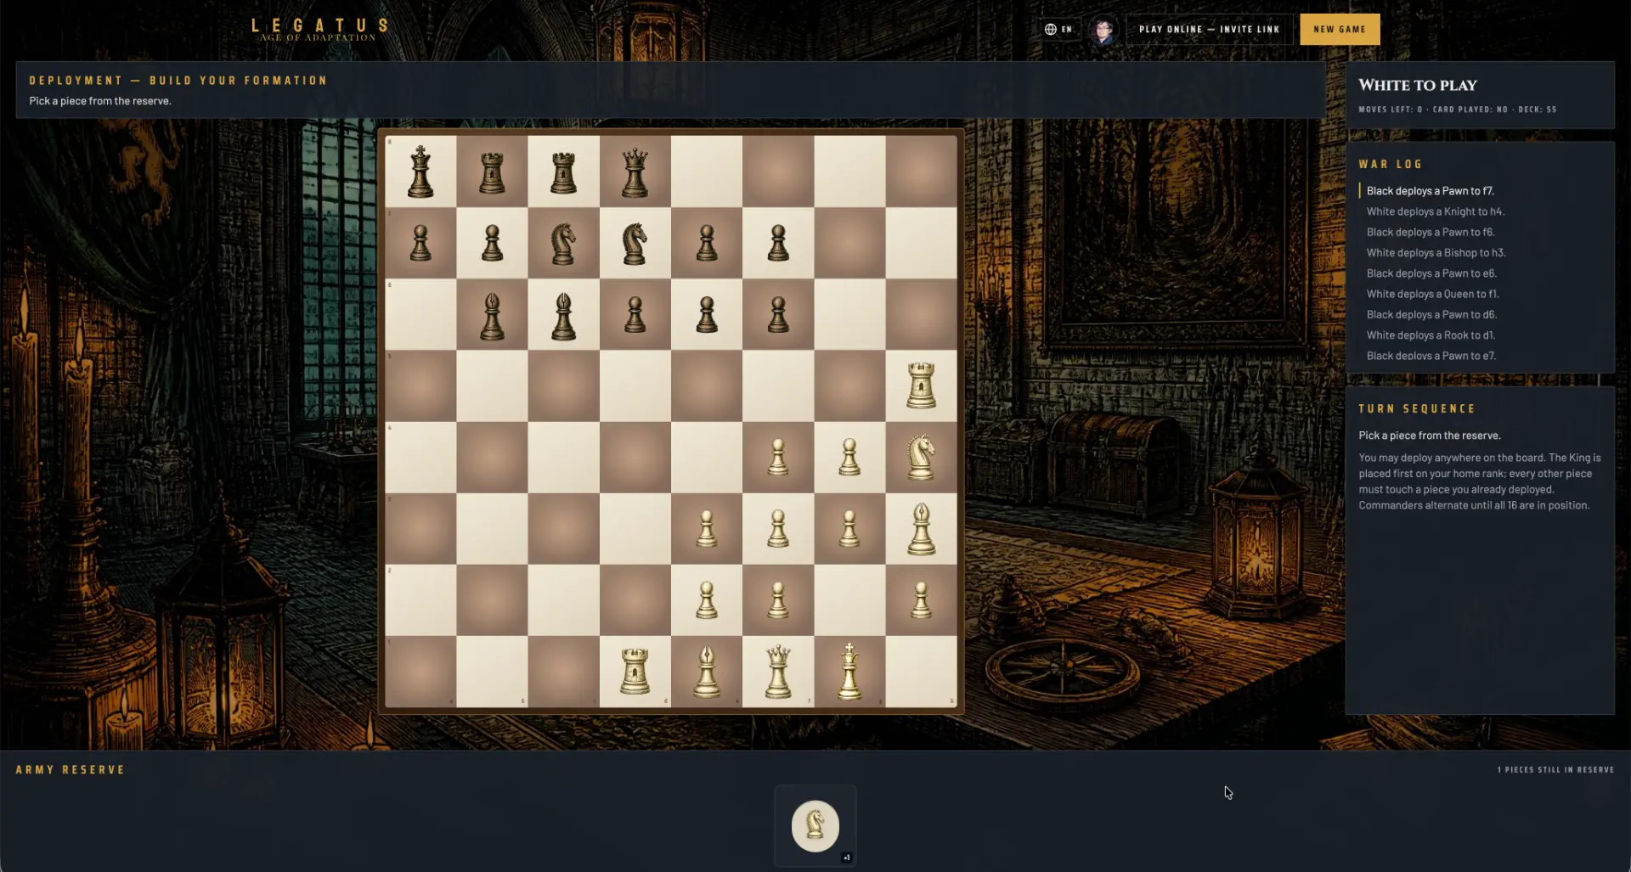Click log entry 'Black deploys a Pawn to d6.'
This screenshot has height=872, width=1631.
click(x=1431, y=314)
